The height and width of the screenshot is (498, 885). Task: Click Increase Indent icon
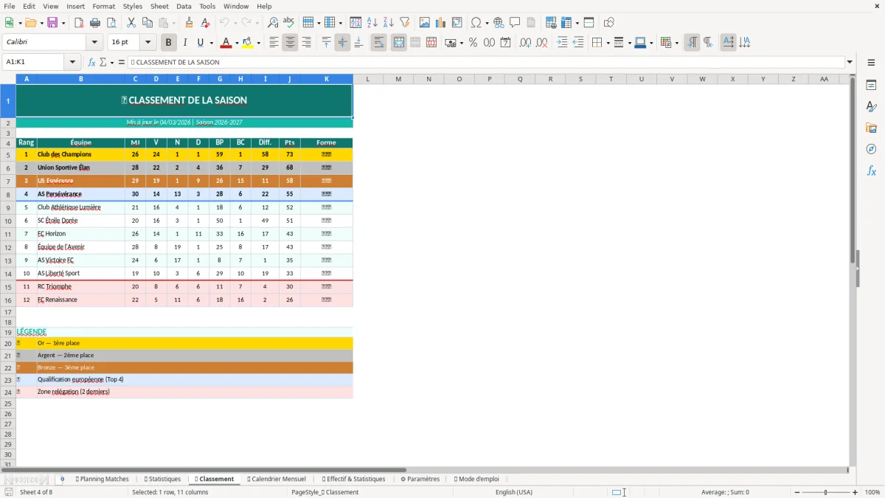[x=562, y=43]
